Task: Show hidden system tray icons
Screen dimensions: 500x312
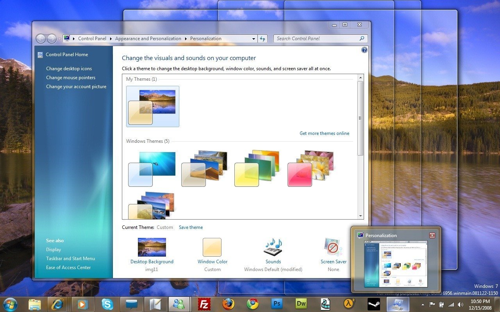Action: (423, 304)
